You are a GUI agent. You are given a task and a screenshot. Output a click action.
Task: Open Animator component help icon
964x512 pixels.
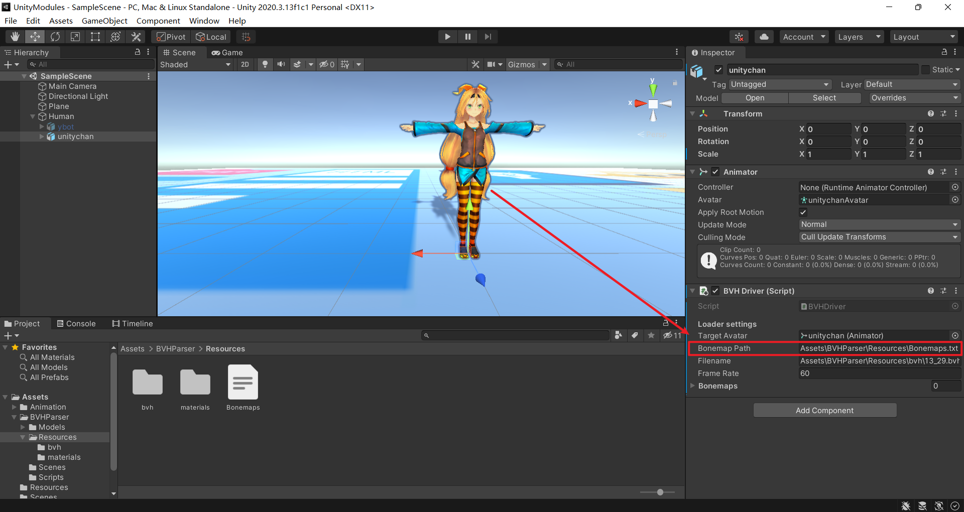pos(931,172)
